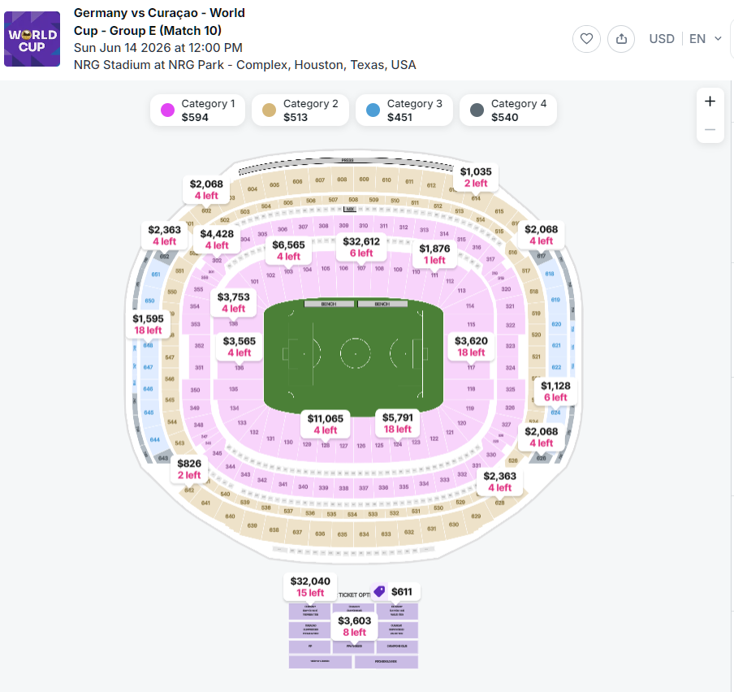Select the $11,065 4 left price marker

(326, 424)
